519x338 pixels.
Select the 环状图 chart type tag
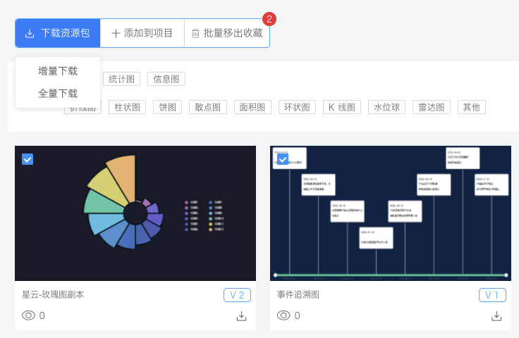click(x=297, y=107)
